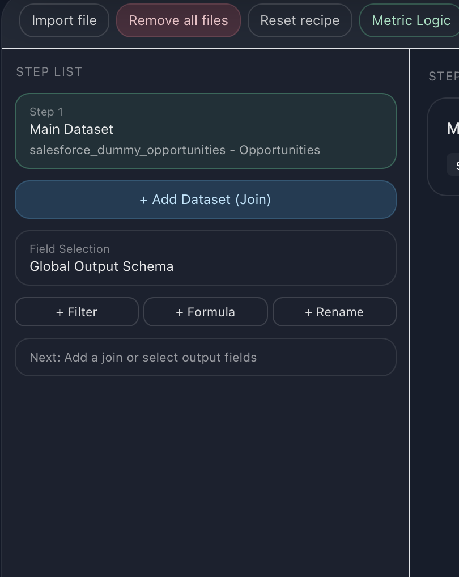
Task: Add a Rename step
Action: (334, 312)
